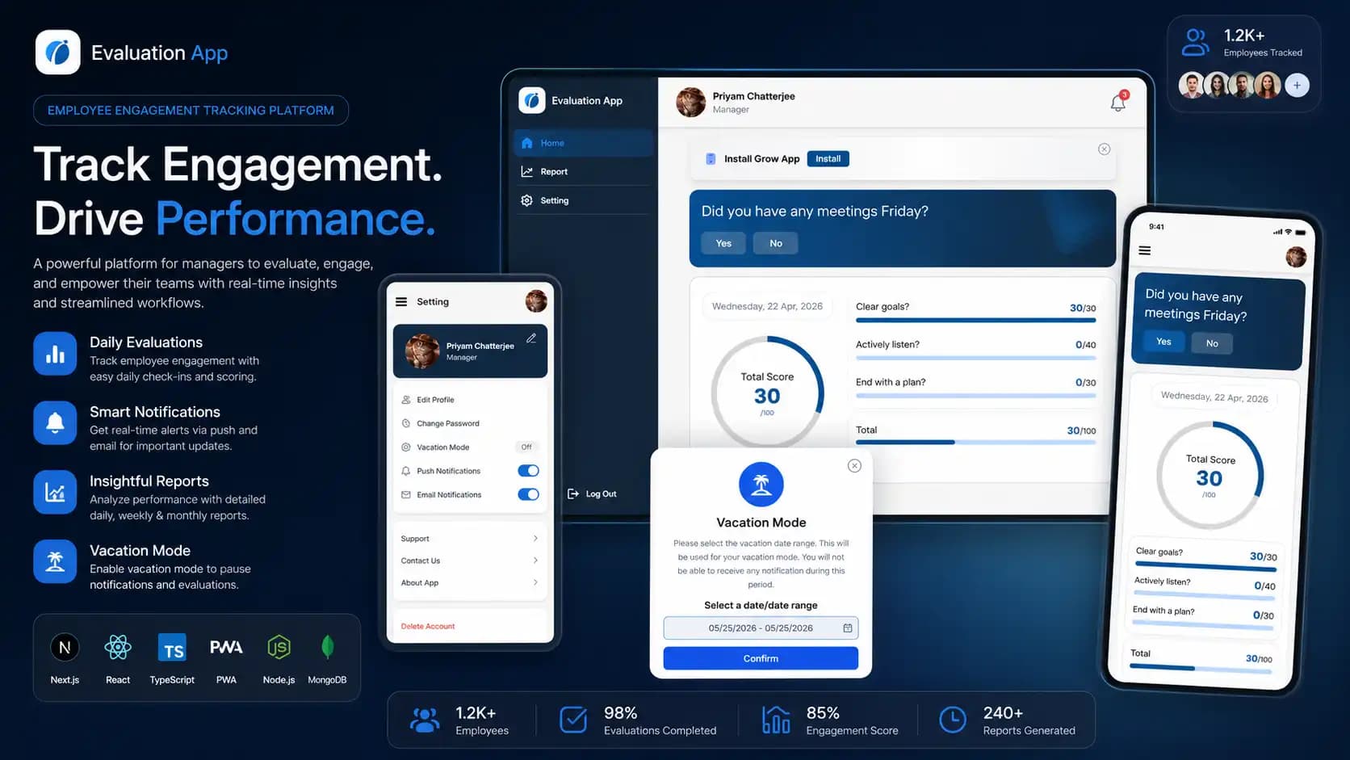The height and width of the screenshot is (760, 1350).
Task: Click the Install button
Action: tap(828, 159)
